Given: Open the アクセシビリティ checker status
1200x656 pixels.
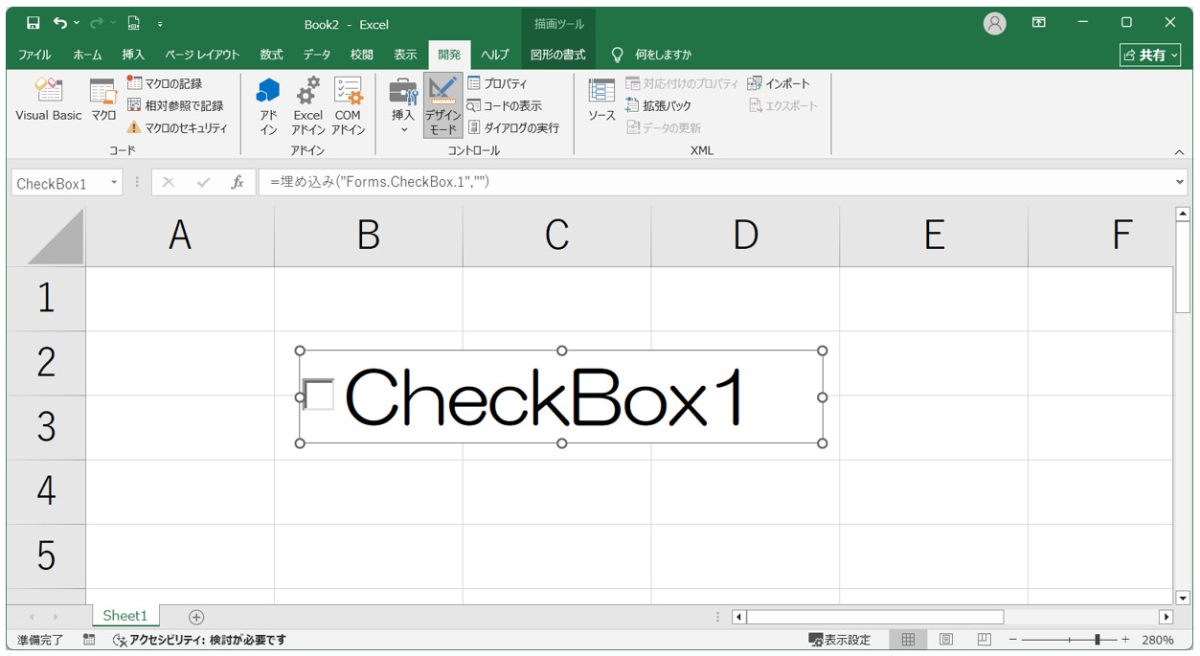Looking at the screenshot, I should tap(199, 640).
